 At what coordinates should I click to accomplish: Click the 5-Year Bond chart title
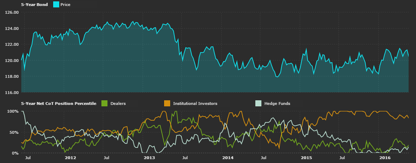35,5
